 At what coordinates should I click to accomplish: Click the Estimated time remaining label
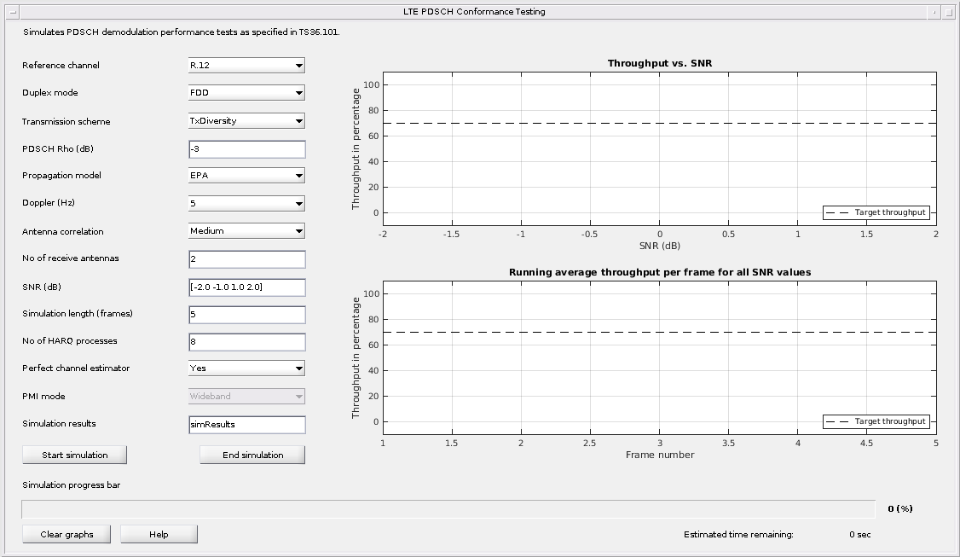click(x=738, y=534)
